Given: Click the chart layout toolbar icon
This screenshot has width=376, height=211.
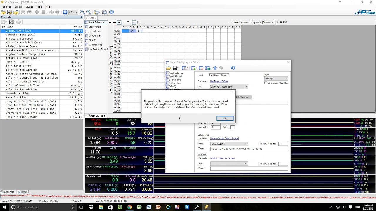Looking at the screenshot, I should pyautogui.click(x=104, y=12).
